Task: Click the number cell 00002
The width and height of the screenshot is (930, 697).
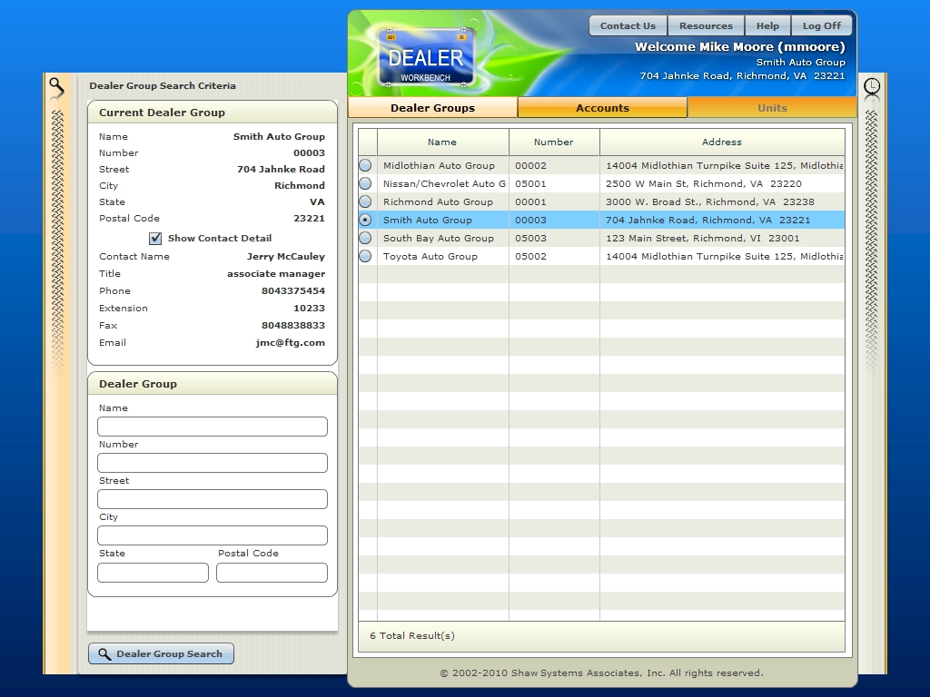Action: (x=530, y=166)
